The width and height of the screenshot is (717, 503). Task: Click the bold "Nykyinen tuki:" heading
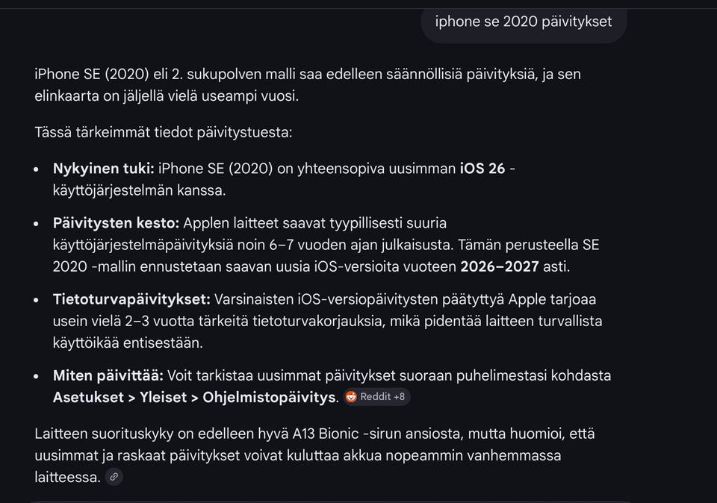(103, 169)
